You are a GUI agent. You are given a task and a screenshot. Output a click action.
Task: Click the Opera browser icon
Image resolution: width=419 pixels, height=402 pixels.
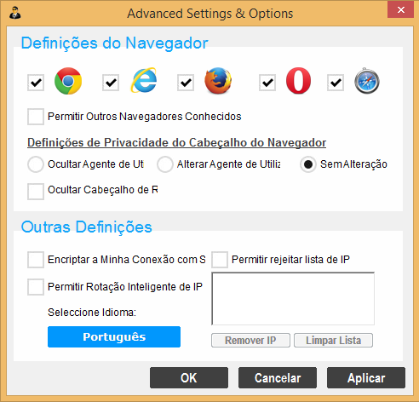tap(298, 81)
